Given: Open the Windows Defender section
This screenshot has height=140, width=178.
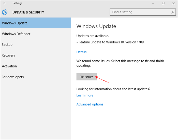Looking at the screenshot, I should (16, 34).
